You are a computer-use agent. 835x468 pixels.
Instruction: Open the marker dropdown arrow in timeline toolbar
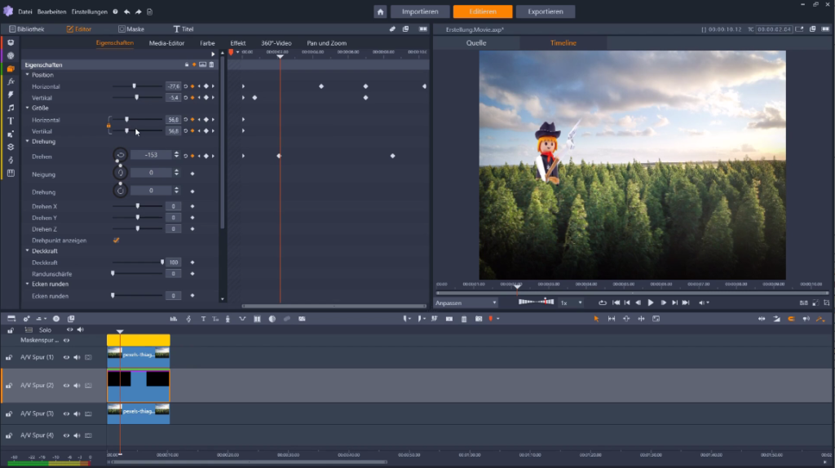coord(498,319)
